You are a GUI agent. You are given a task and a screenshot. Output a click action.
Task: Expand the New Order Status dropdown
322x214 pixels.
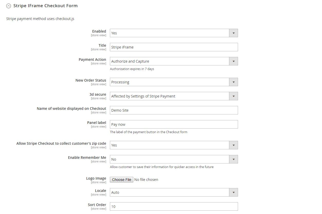click(174, 82)
